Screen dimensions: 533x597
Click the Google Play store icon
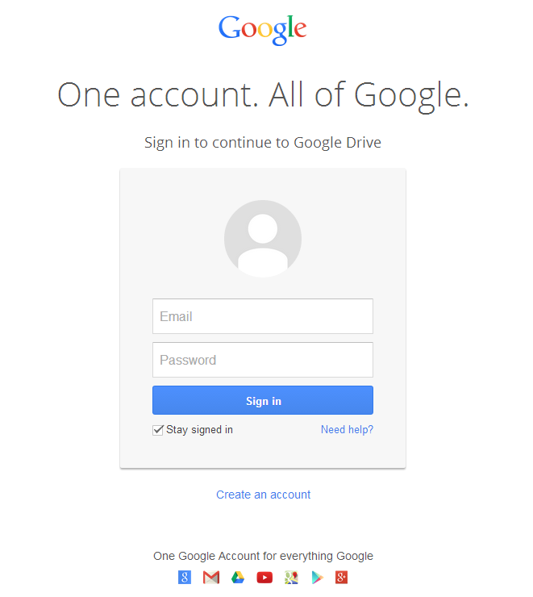(x=317, y=577)
